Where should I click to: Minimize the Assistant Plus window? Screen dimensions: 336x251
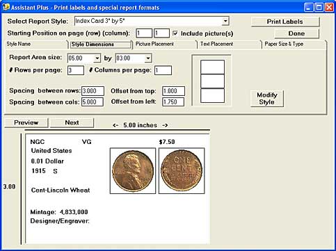[309, 8]
